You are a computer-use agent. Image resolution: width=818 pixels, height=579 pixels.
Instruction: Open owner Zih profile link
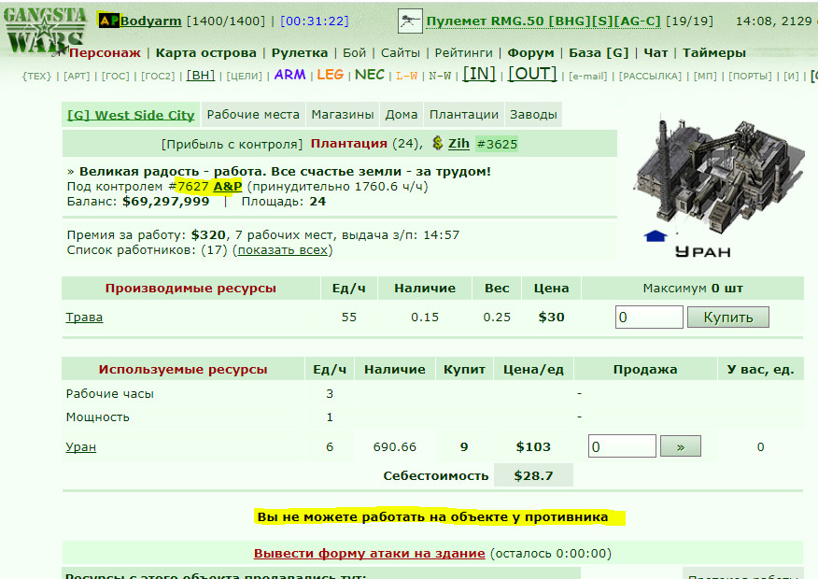pyautogui.click(x=458, y=144)
